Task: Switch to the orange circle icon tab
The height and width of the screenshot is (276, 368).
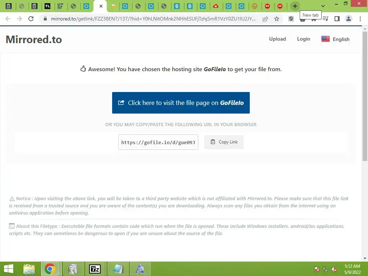Action: 254,6
